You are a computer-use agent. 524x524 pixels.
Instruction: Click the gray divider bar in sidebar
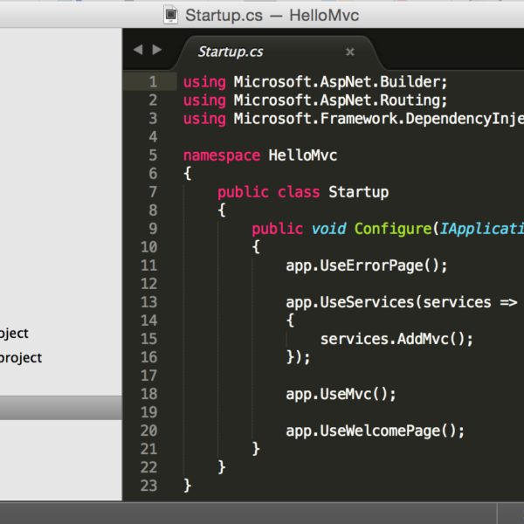(x=61, y=408)
